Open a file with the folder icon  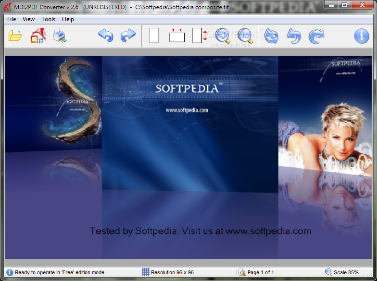pyautogui.click(x=15, y=36)
